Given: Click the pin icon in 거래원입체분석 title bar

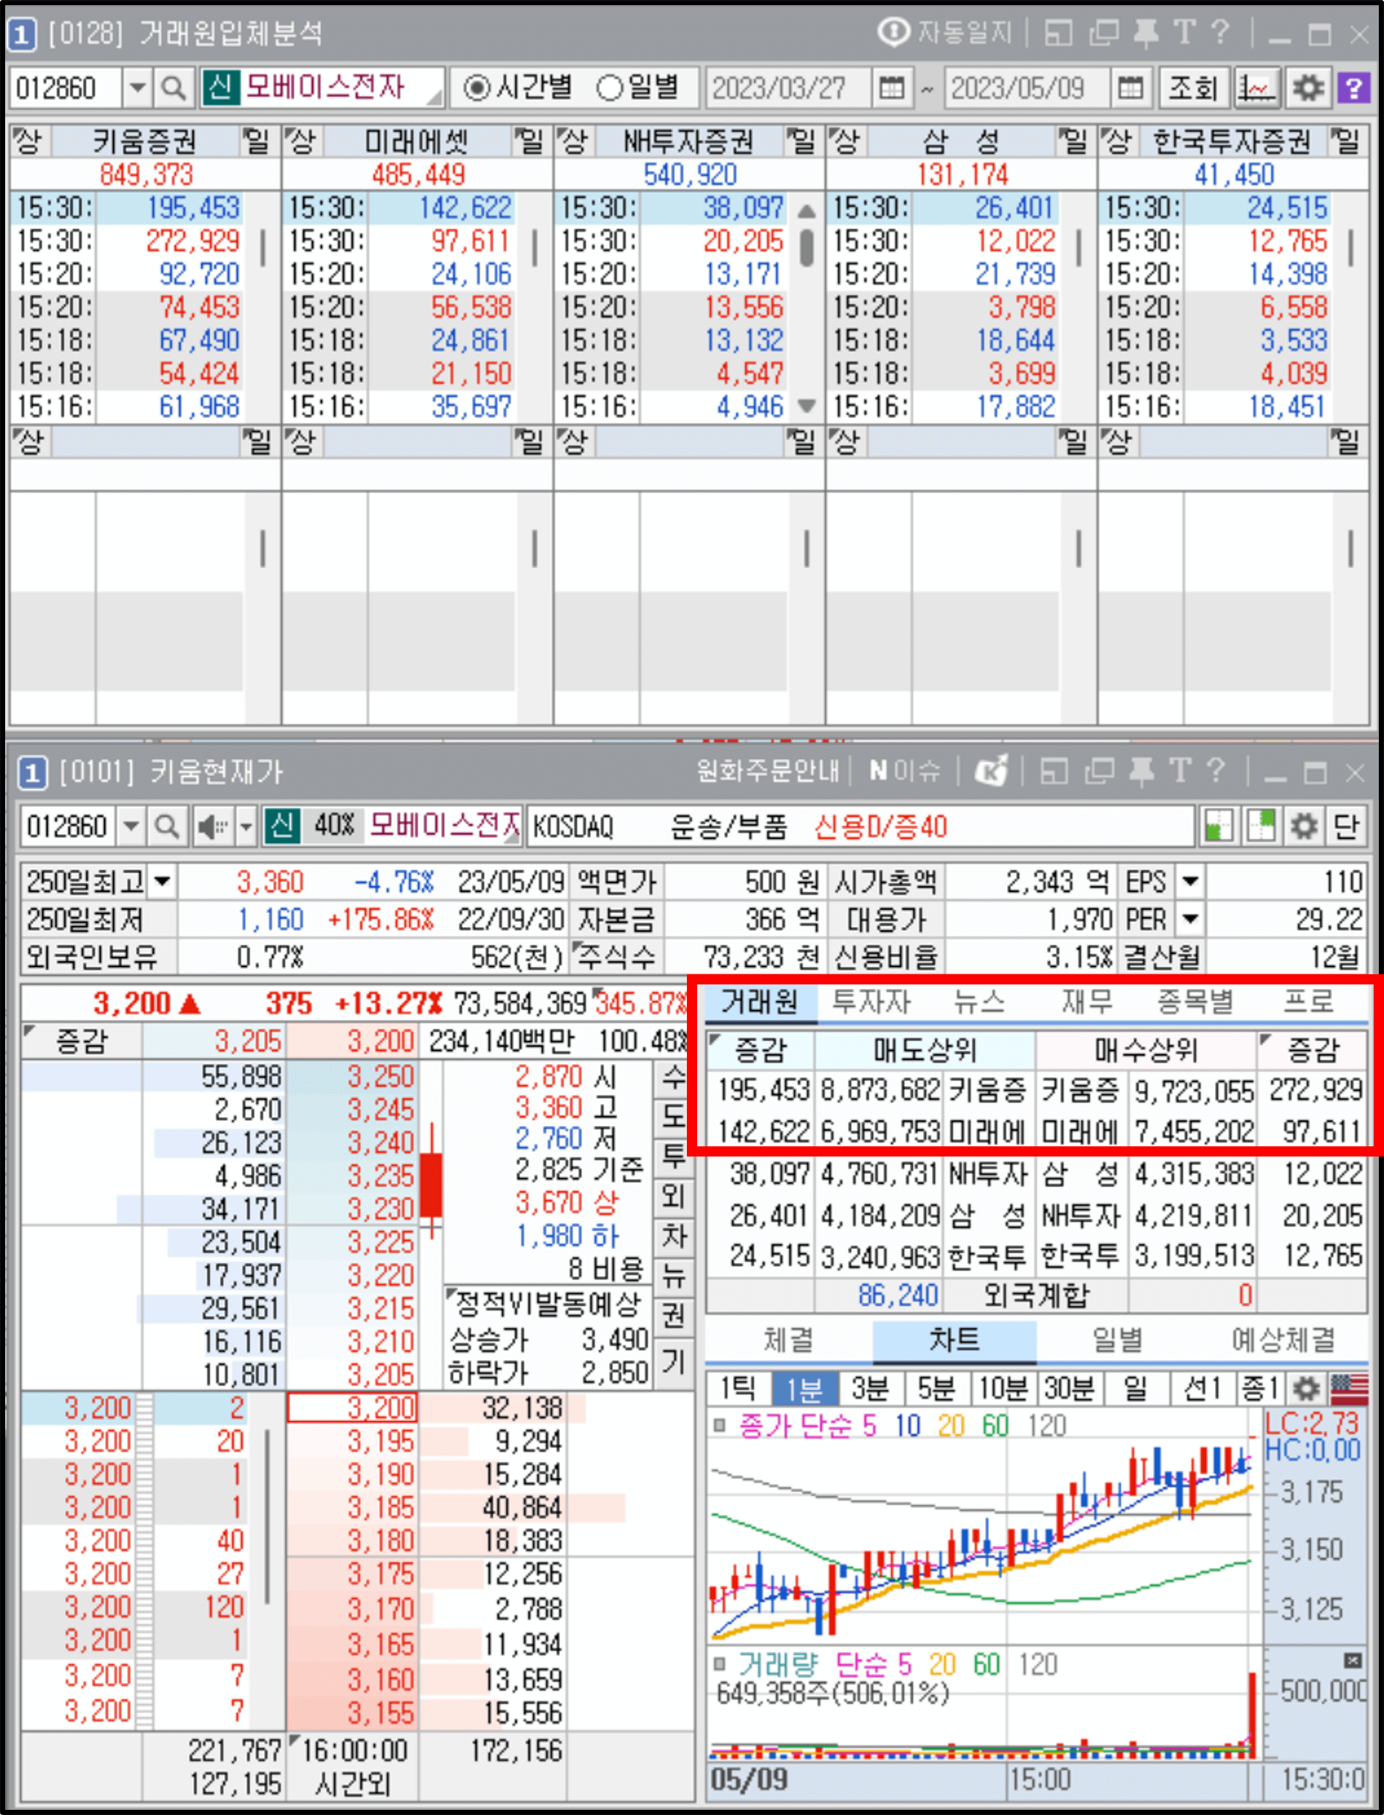Looking at the screenshot, I should [1144, 32].
